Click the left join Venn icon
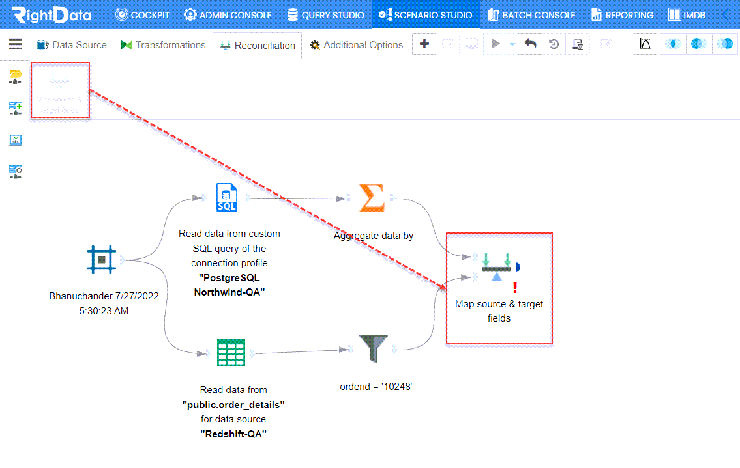The width and height of the screenshot is (740, 468). coord(698,44)
